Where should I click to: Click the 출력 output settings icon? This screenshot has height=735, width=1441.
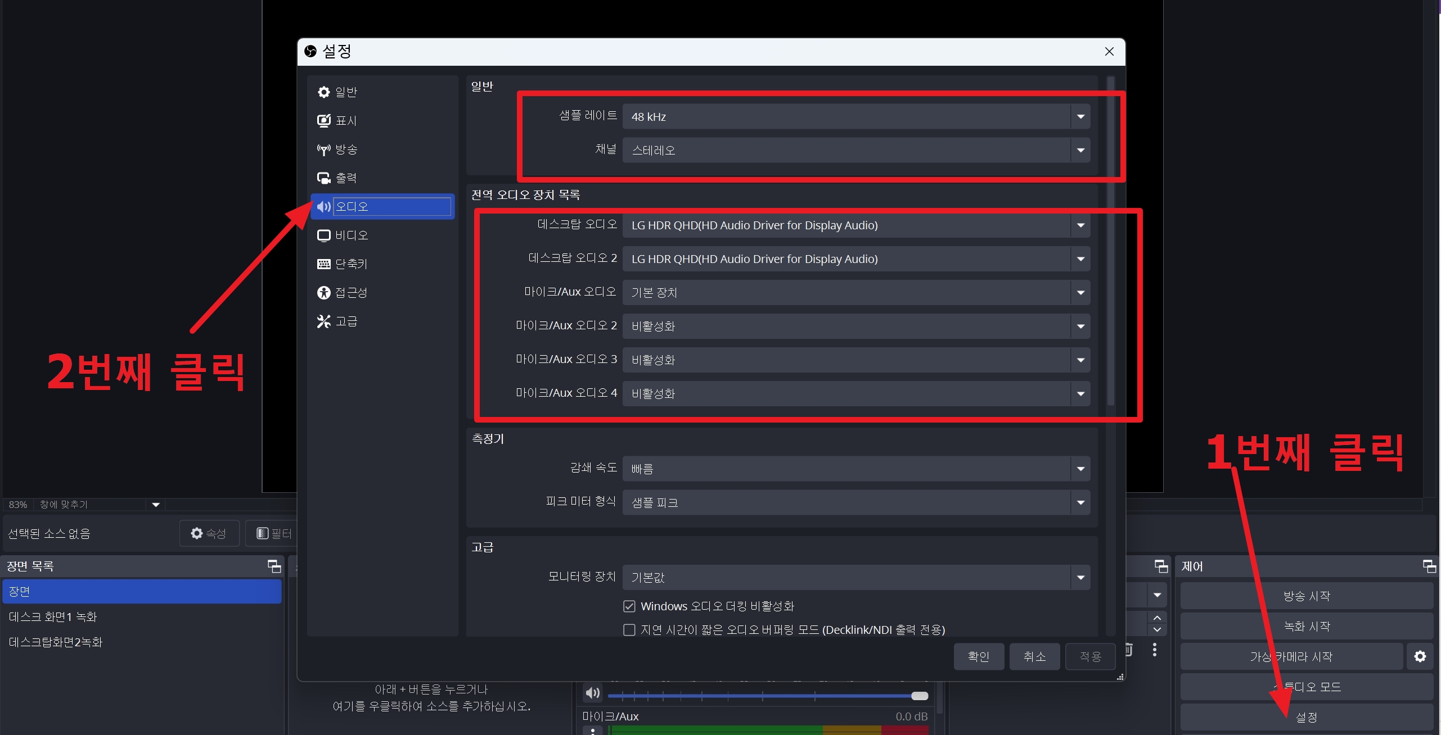pos(323,178)
